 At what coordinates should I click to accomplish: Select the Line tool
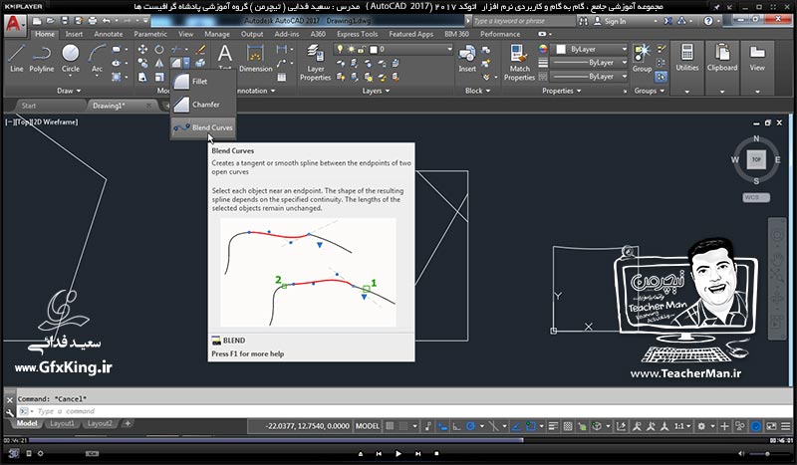point(16,58)
